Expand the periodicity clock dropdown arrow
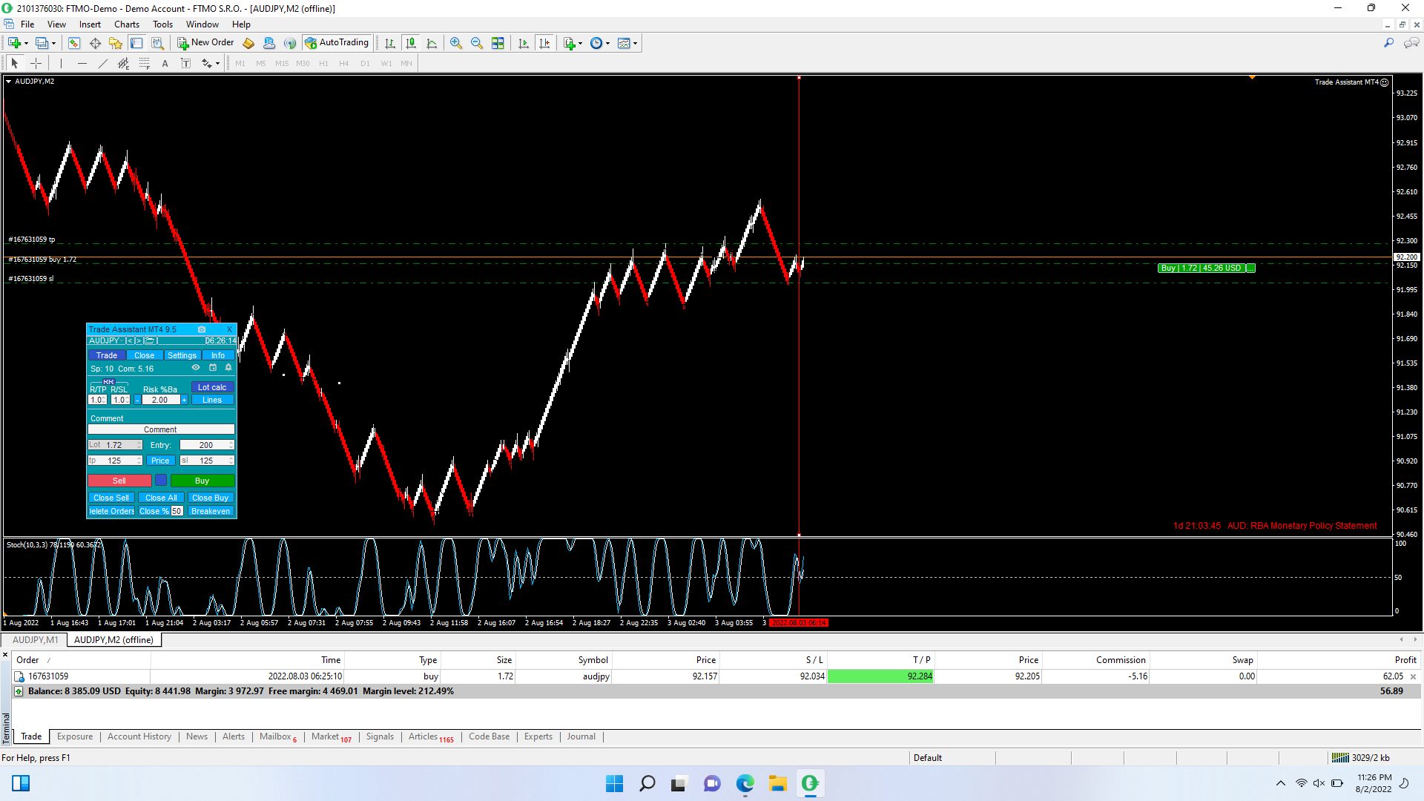The height and width of the screenshot is (801, 1424). coord(608,43)
